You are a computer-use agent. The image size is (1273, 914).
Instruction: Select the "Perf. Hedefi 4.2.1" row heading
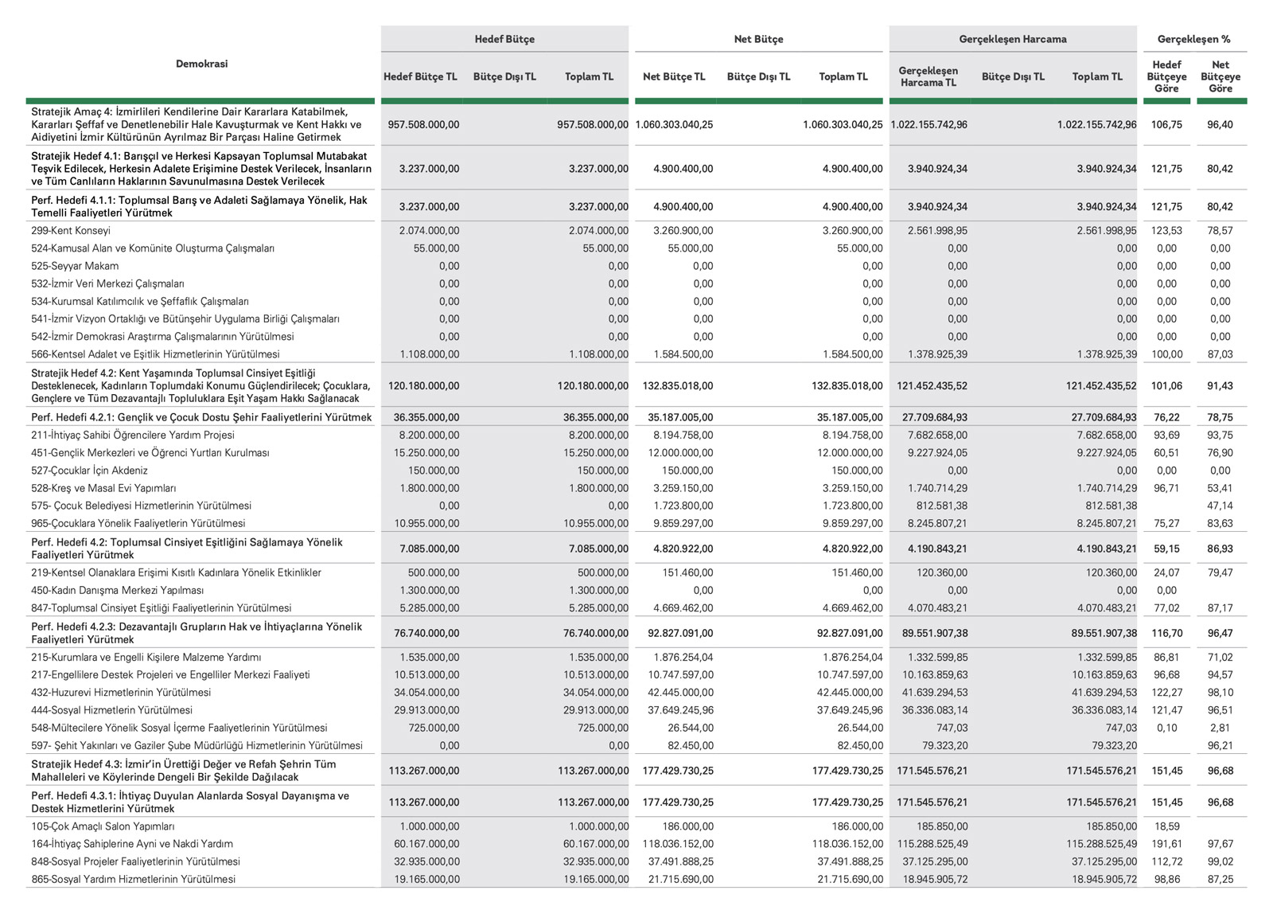(201, 417)
